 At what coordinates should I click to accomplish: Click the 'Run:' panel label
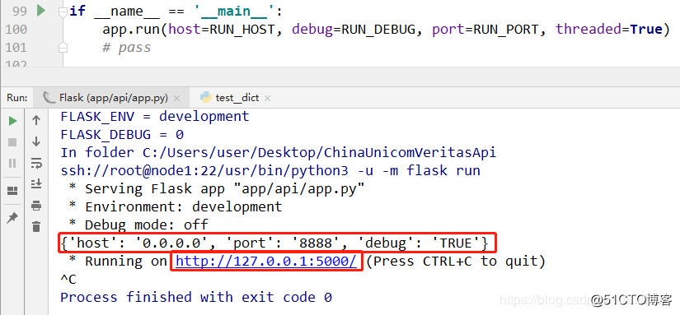[x=17, y=98]
